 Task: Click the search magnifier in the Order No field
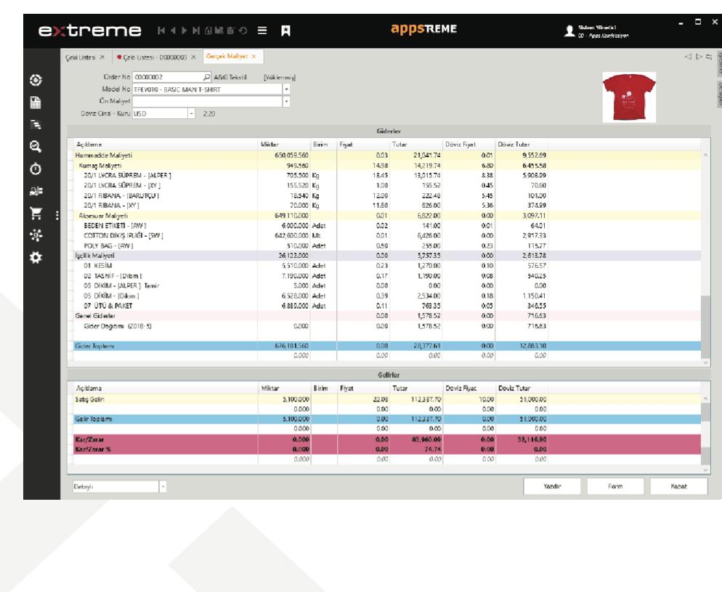coord(207,77)
